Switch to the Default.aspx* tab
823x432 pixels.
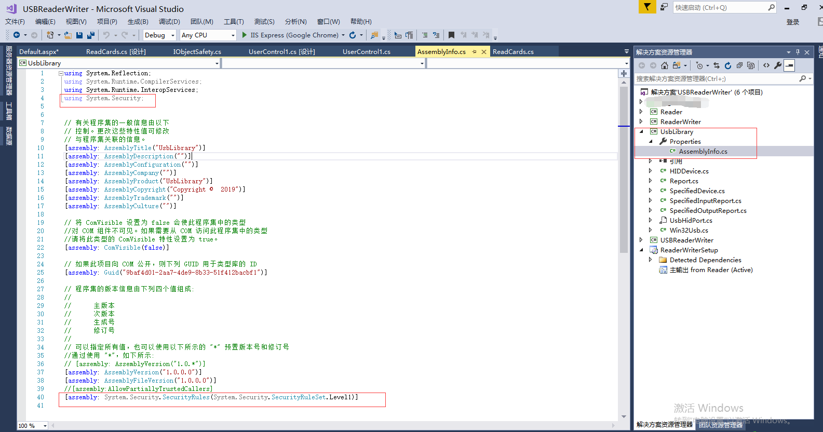coord(39,51)
